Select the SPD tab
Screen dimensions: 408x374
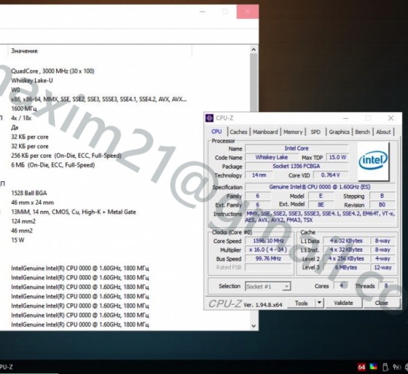click(x=315, y=132)
